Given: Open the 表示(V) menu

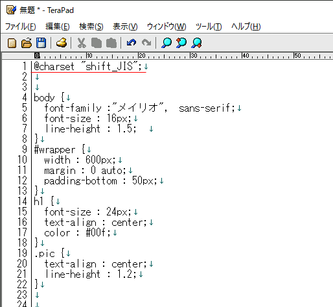Looking at the screenshot, I should (x=125, y=27).
